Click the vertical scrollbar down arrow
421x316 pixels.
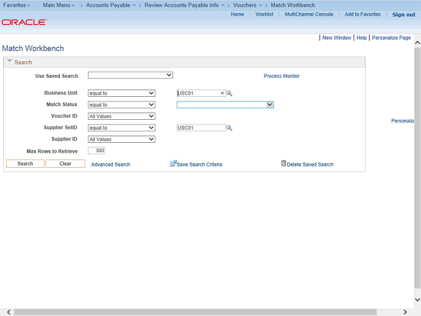[417, 300]
